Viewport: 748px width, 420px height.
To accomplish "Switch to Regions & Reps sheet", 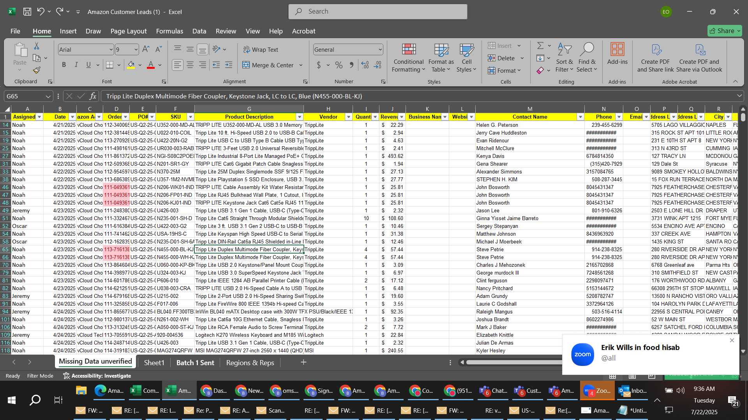I will coord(250,362).
